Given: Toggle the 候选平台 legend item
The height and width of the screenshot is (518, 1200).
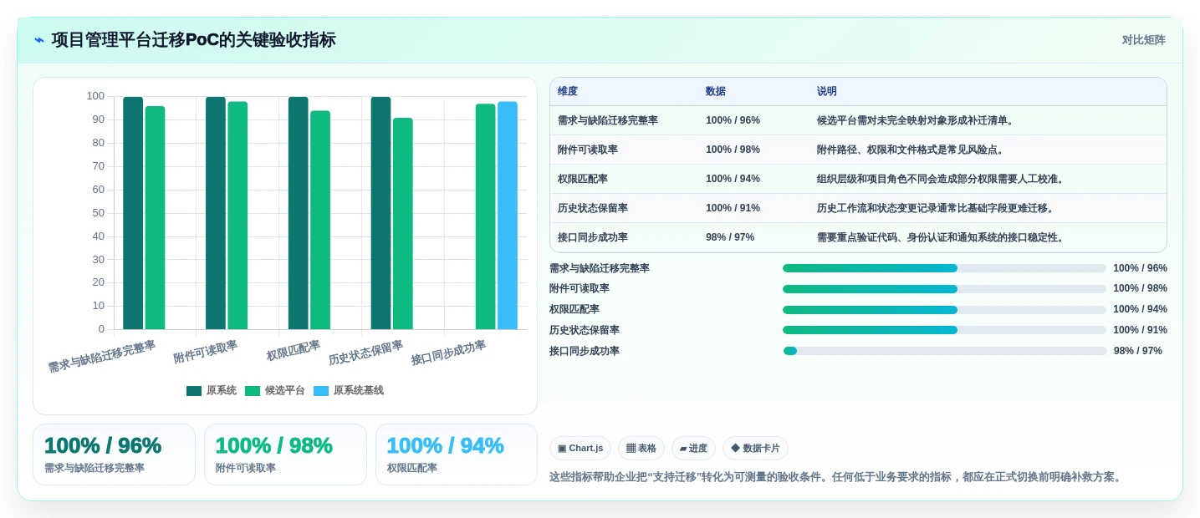Looking at the screenshot, I should coord(275,390).
